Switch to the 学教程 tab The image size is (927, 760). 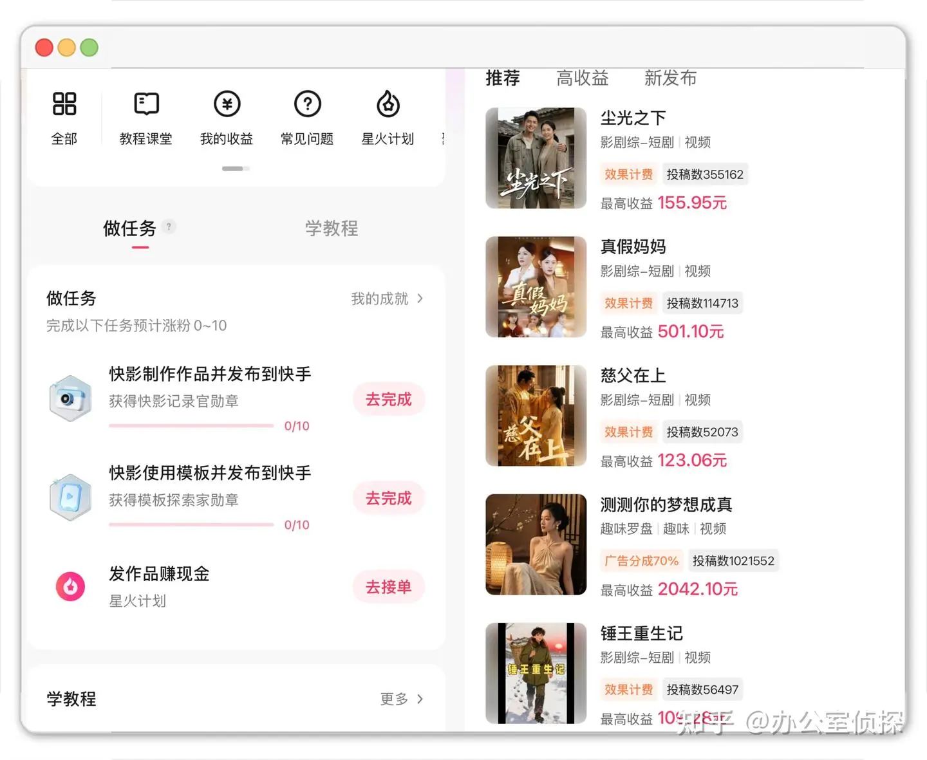point(332,228)
